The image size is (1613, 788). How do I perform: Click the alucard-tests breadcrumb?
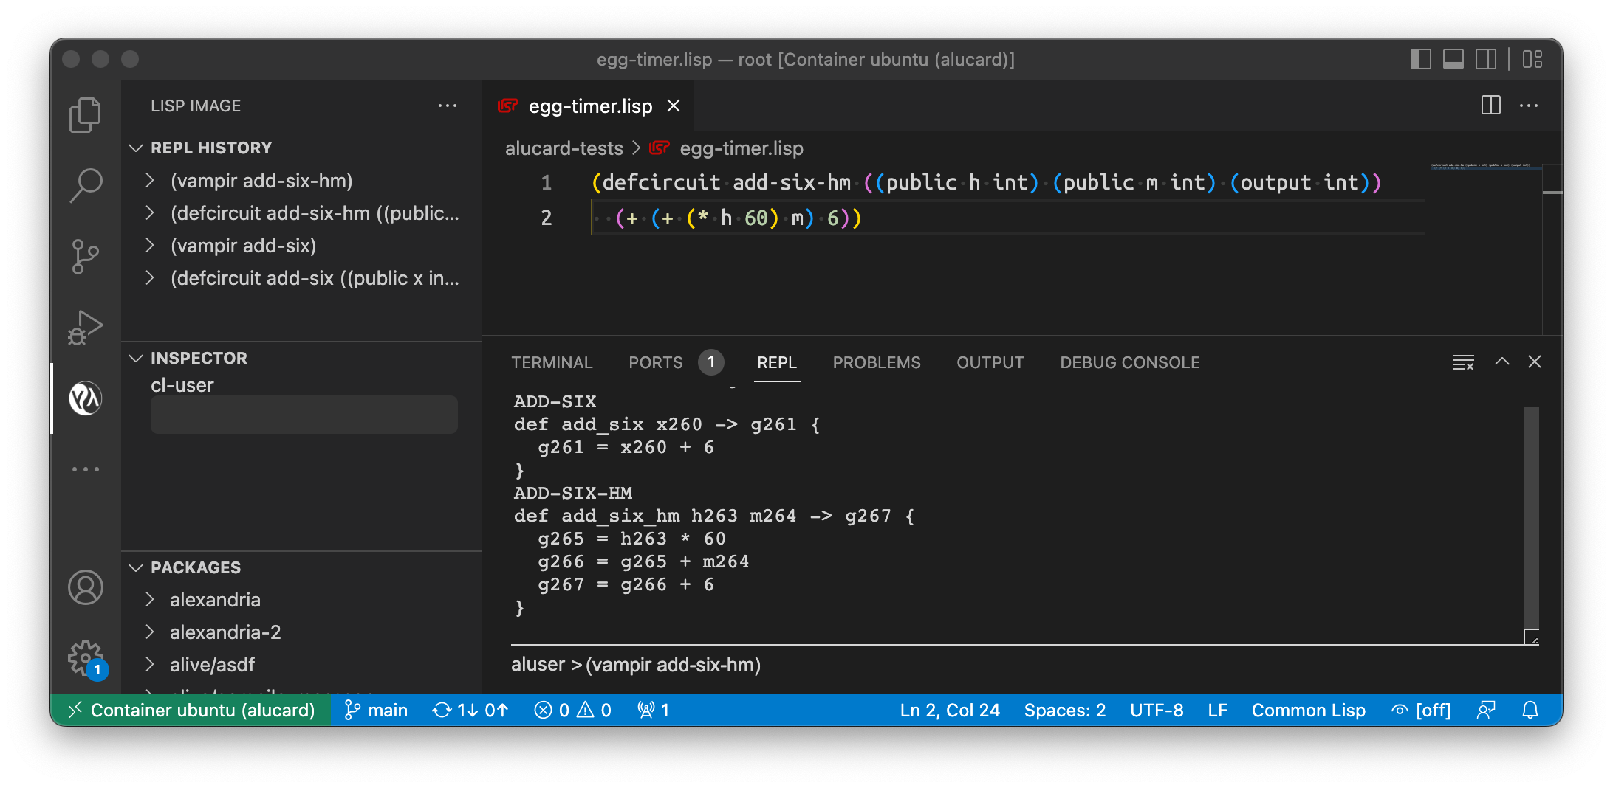(564, 148)
